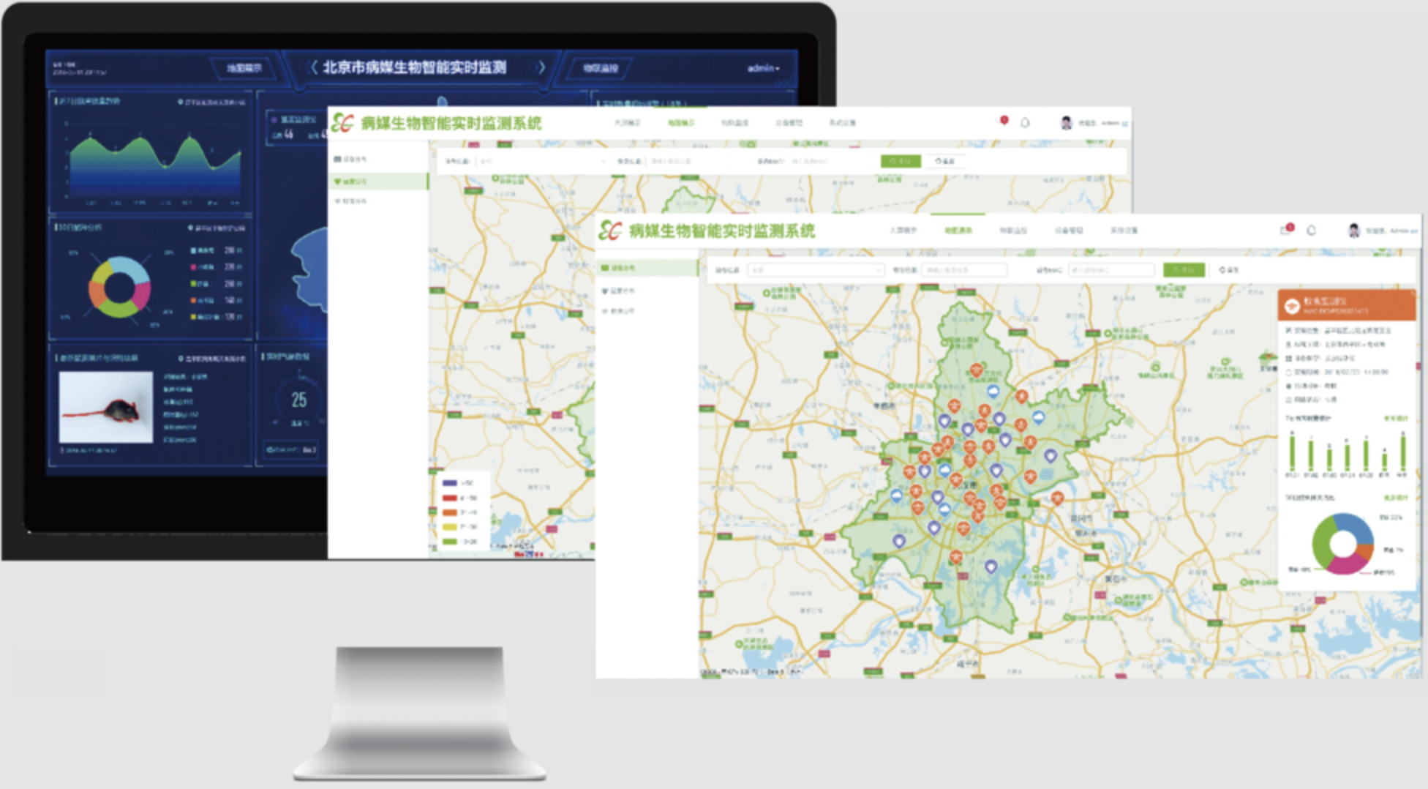Image resolution: width=1428 pixels, height=789 pixels.
Task: Click the pie chart in the device popup
Action: point(1343,543)
